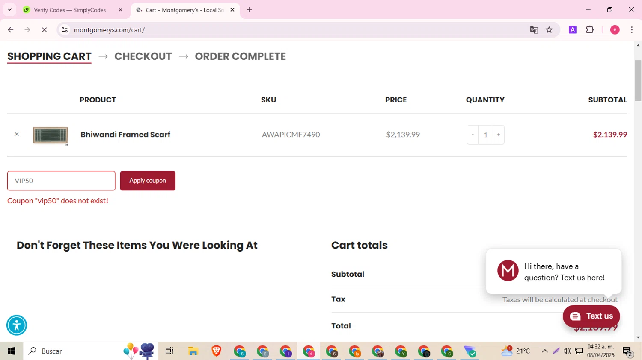Click the page vertical scrollbar thumb
The height and width of the screenshot is (360, 642).
tap(638, 80)
